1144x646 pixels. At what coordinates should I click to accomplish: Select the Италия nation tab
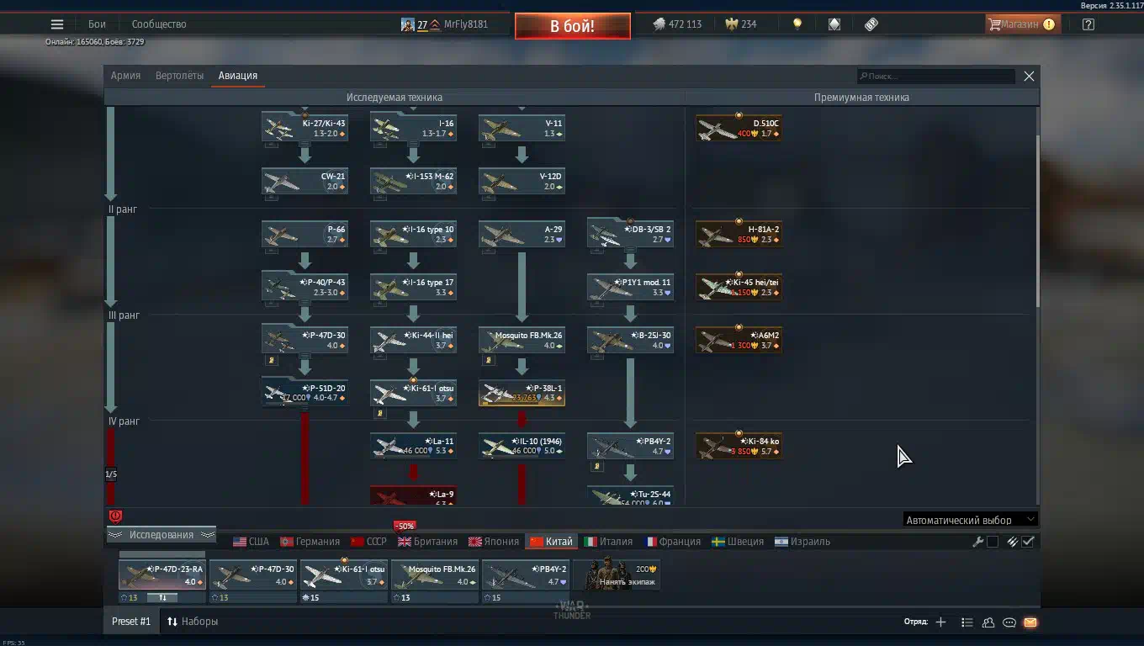point(608,542)
